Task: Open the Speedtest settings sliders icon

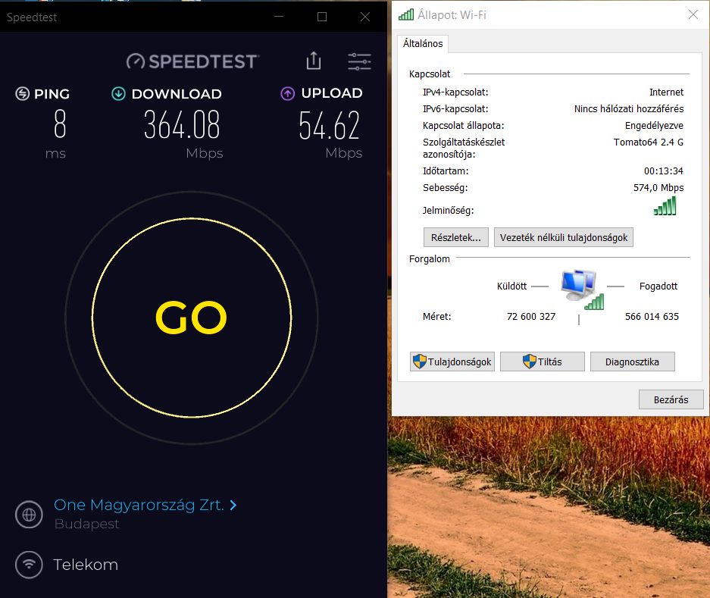Action: [x=359, y=61]
